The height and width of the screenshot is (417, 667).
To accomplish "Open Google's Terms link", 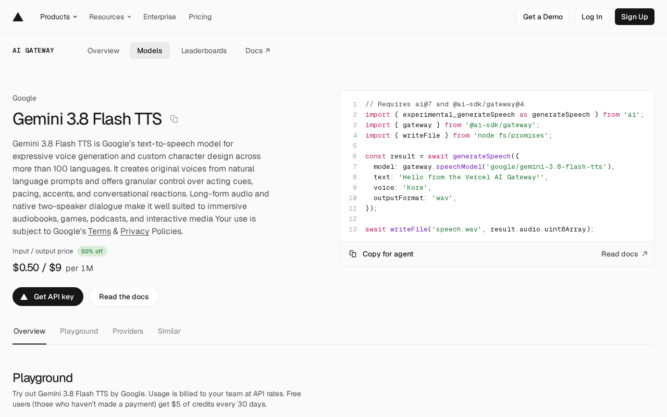I will (100, 231).
